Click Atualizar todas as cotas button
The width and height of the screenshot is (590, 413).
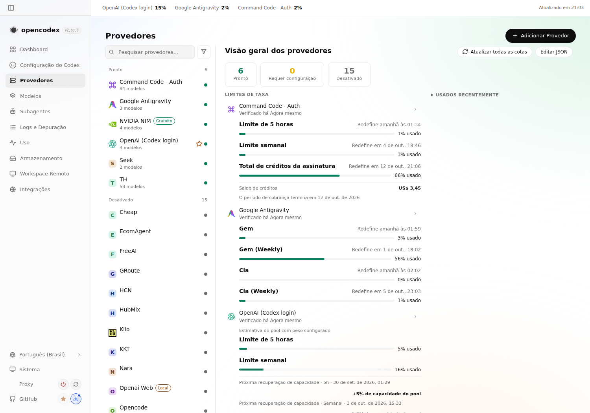click(x=494, y=52)
